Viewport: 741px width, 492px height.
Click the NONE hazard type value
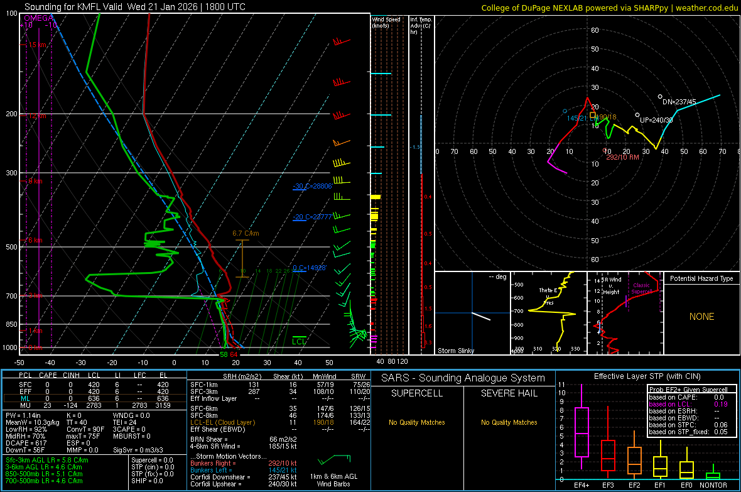[701, 317]
